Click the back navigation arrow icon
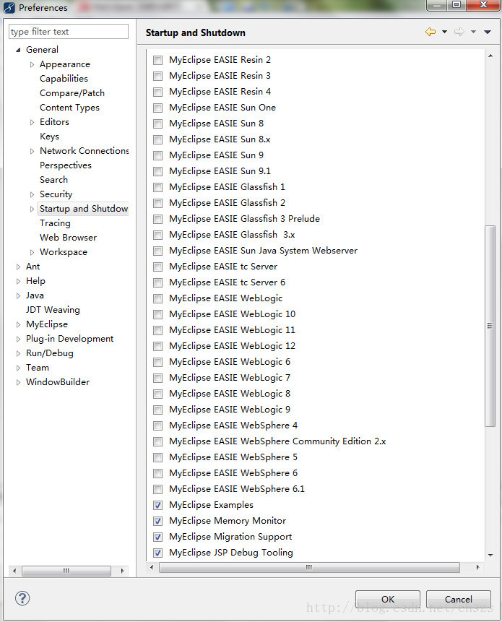This screenshot has width=502, height=622. pyautogui.click(x=430, y=32)
